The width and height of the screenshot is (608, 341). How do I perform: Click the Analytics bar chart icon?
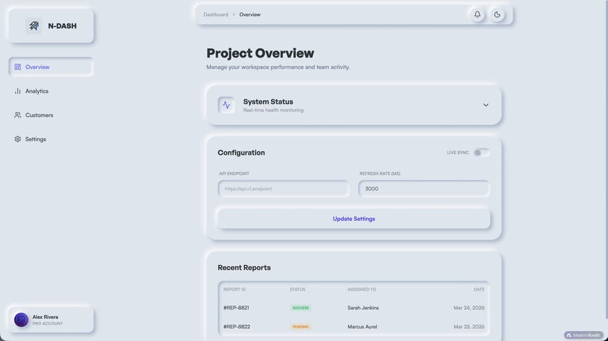pos(18,91)
